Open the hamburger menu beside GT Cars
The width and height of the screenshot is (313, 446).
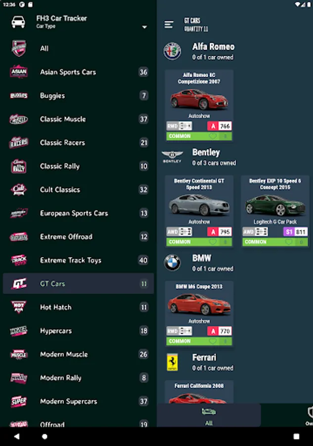[x=169, y=24]
